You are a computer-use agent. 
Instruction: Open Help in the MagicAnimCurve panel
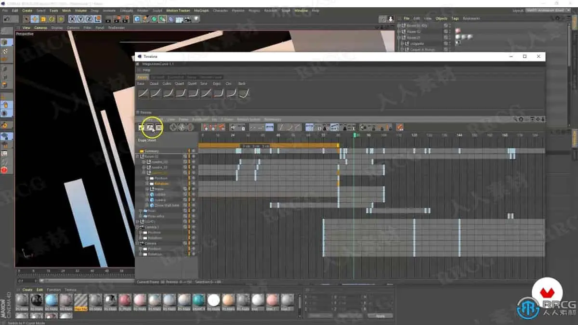point(146,70)
